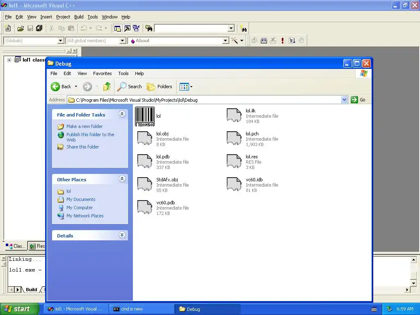The height and width of the screenshot is (315, 420).
Task: Click the output pane scroll down arrow
Action: (413, 283)
